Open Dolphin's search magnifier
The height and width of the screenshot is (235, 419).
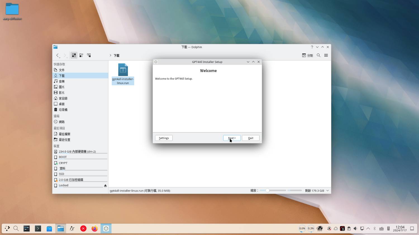(318, 55)
